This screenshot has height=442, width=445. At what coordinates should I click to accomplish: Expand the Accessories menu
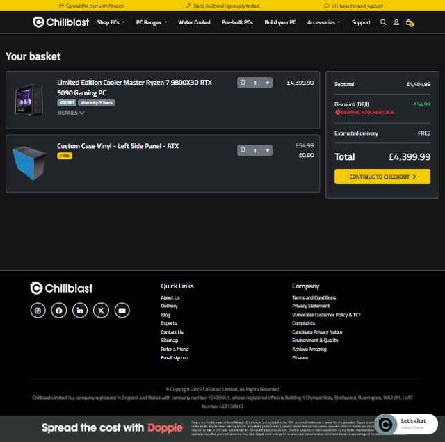[323, 22]
